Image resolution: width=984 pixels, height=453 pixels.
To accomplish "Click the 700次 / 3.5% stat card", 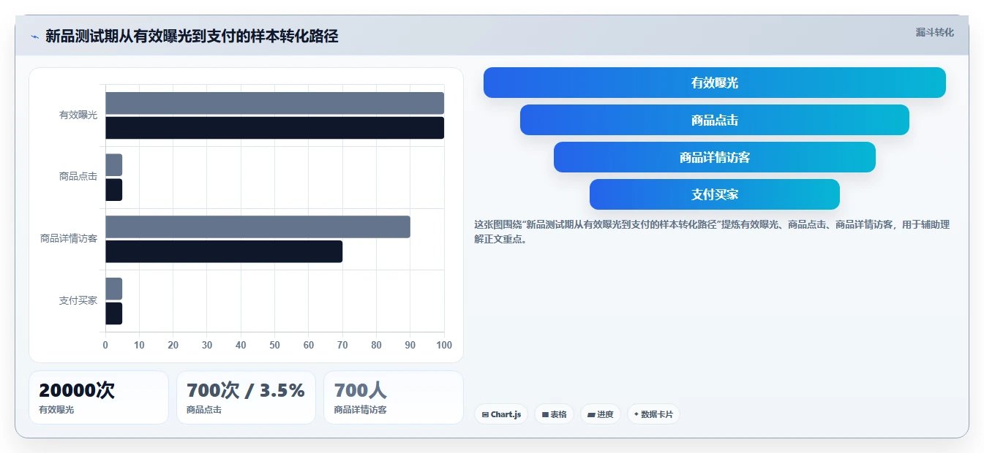I will tap(246, 397).
